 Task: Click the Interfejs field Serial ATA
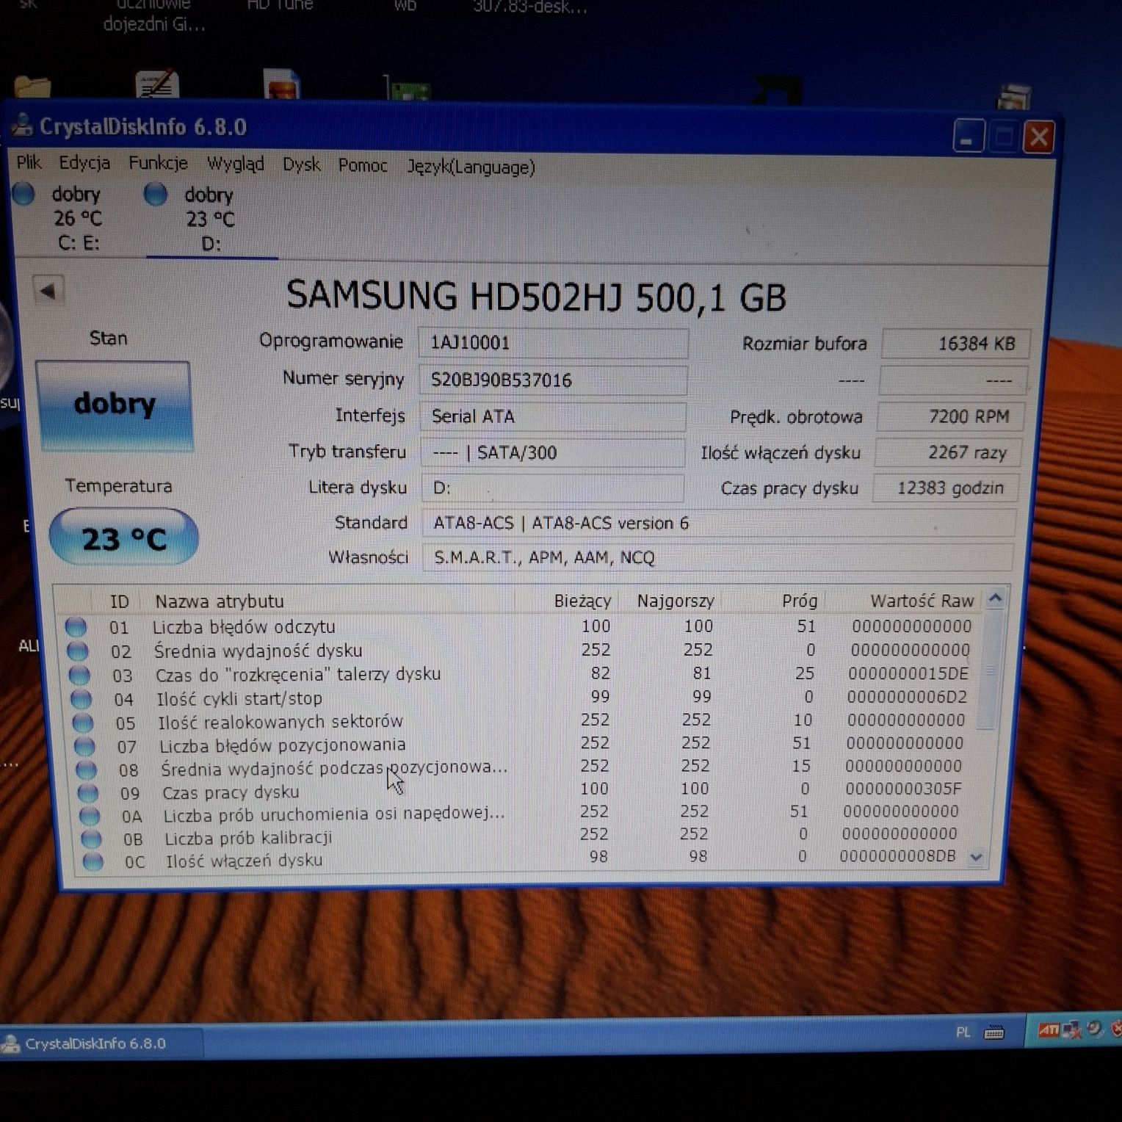(553, 416)
